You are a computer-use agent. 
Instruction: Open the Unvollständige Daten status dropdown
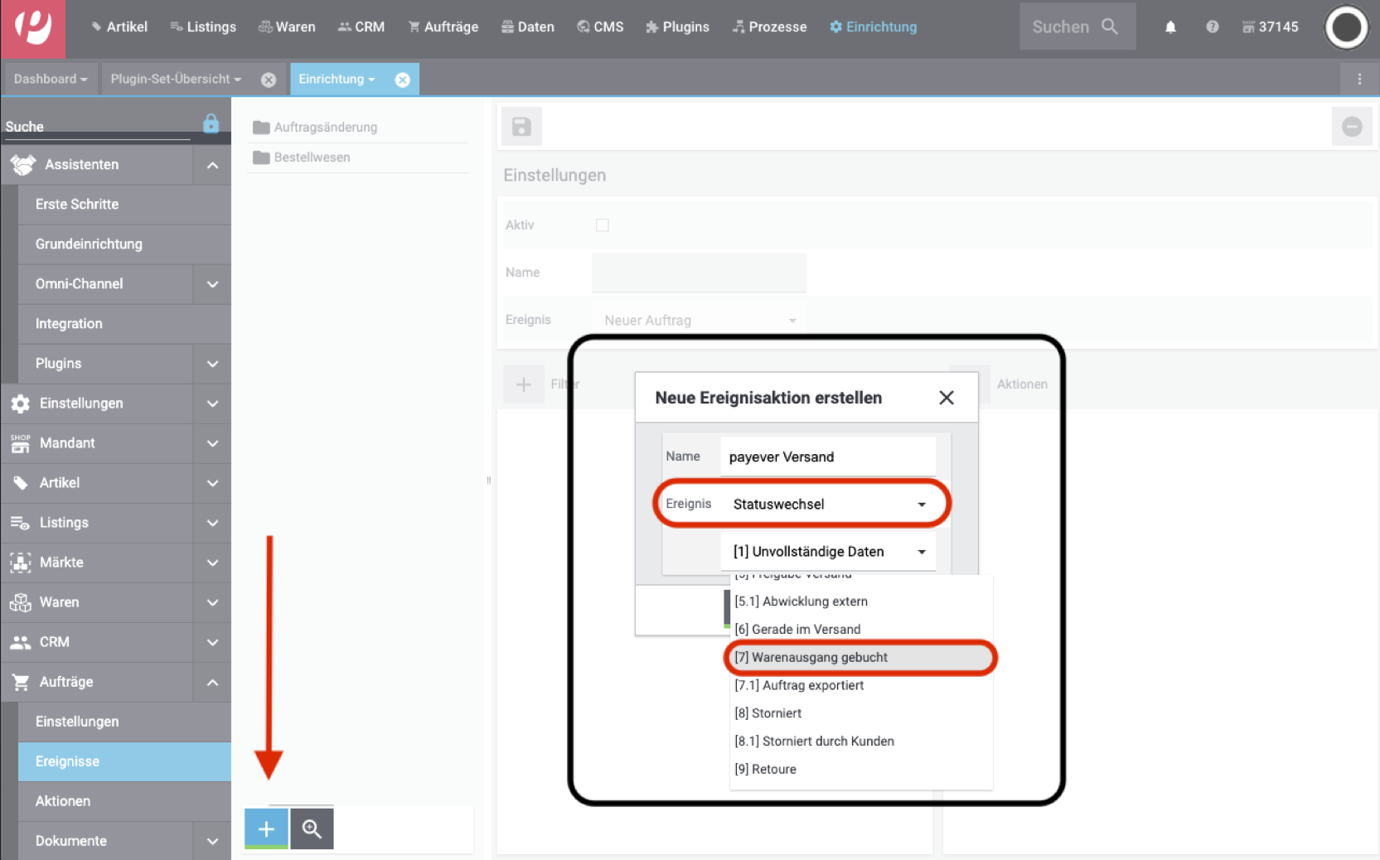(x=829, y=552)
